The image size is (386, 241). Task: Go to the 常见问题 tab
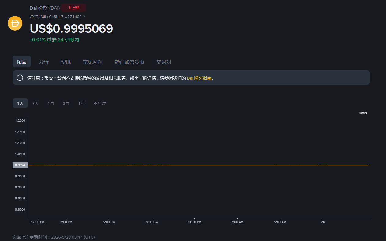(93, 62)
